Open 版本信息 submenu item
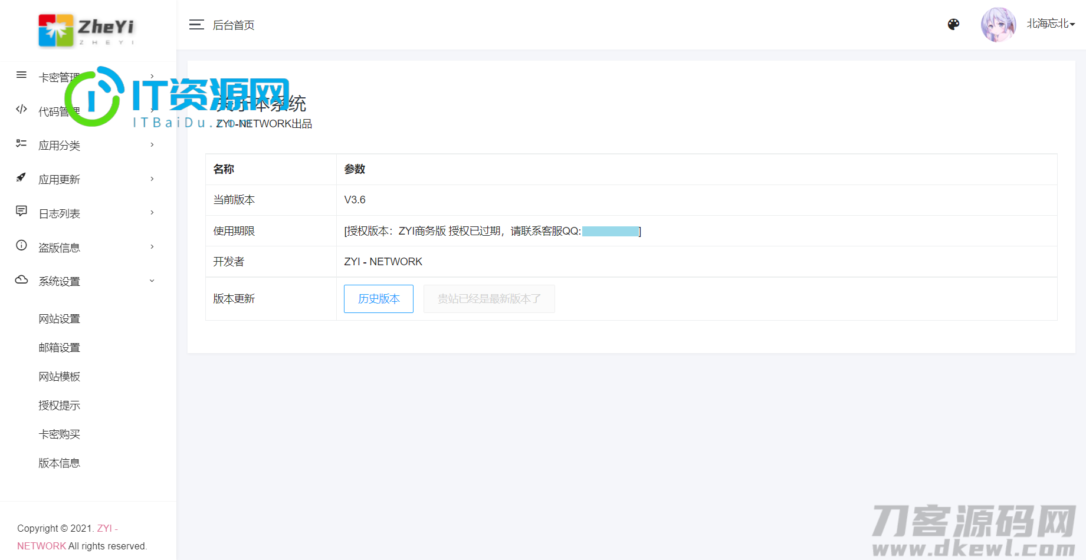 59,463
